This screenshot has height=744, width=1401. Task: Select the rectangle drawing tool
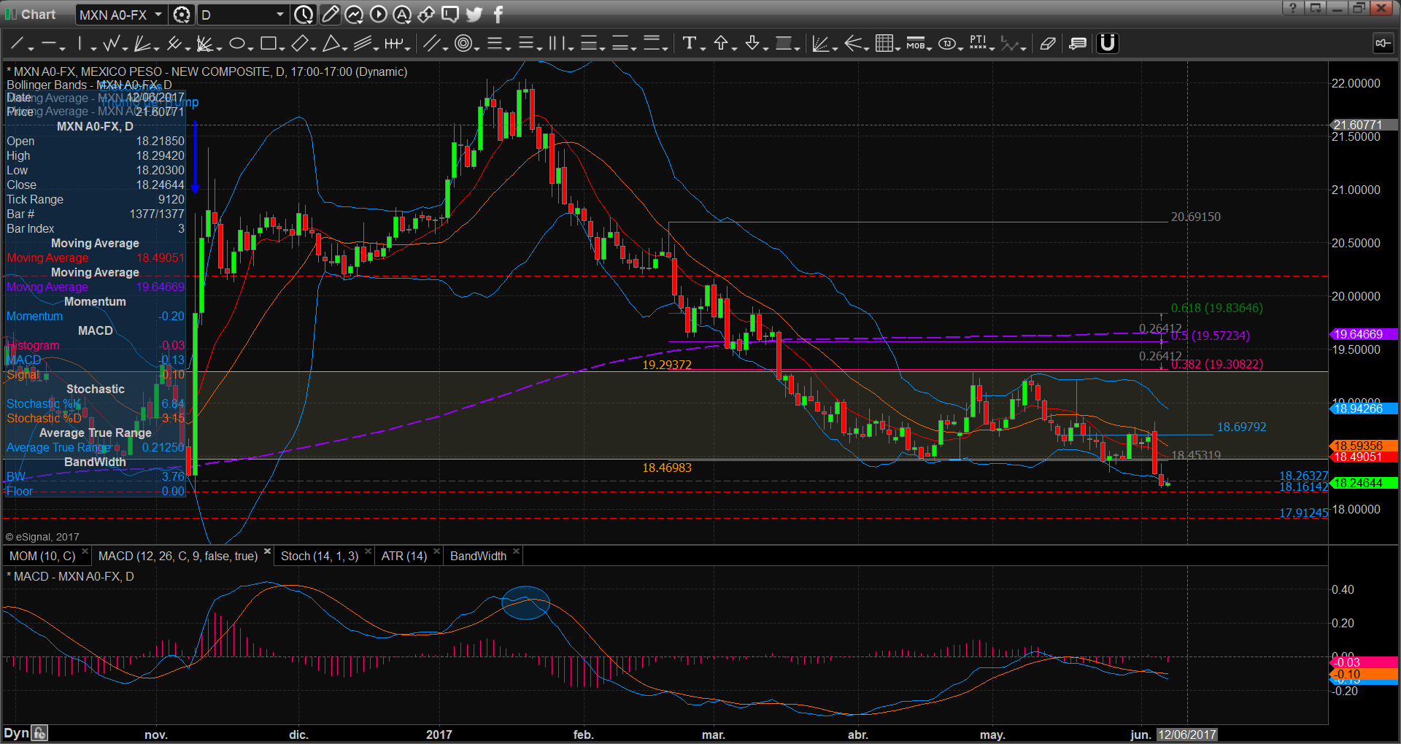pyautogui.click(x=268, y=44)
